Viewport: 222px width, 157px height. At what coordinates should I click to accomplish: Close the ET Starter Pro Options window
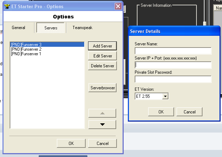click(x=118, y=6)
